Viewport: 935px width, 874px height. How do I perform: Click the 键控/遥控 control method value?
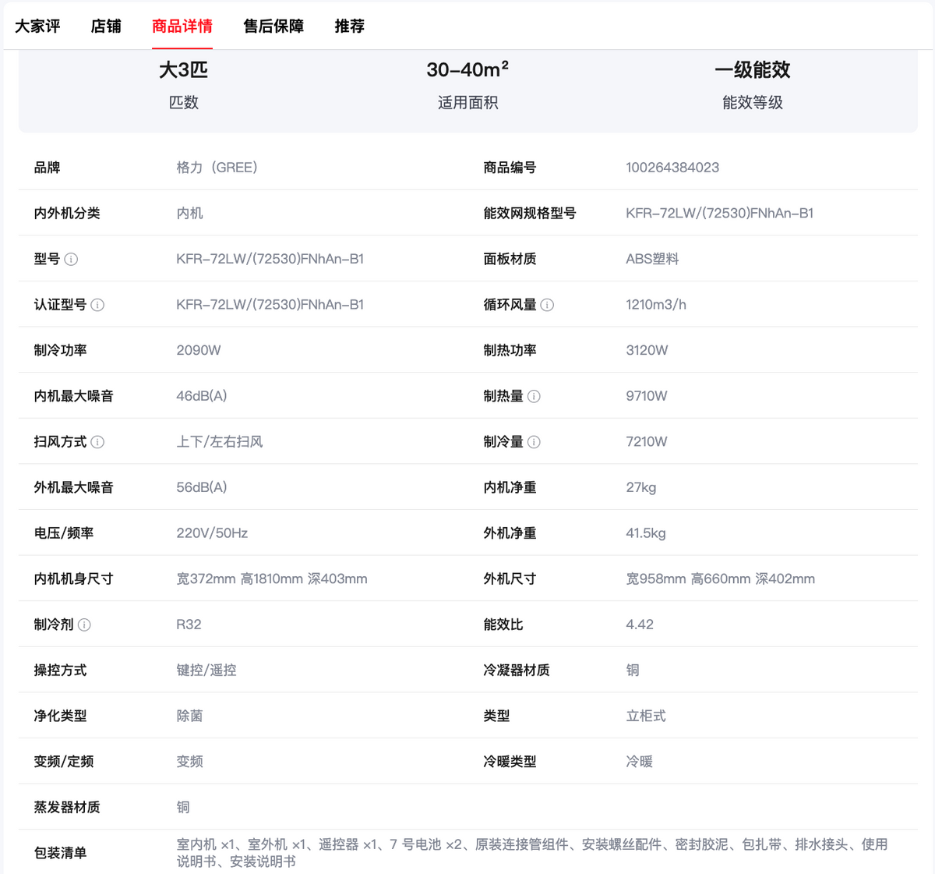[206, 671]
